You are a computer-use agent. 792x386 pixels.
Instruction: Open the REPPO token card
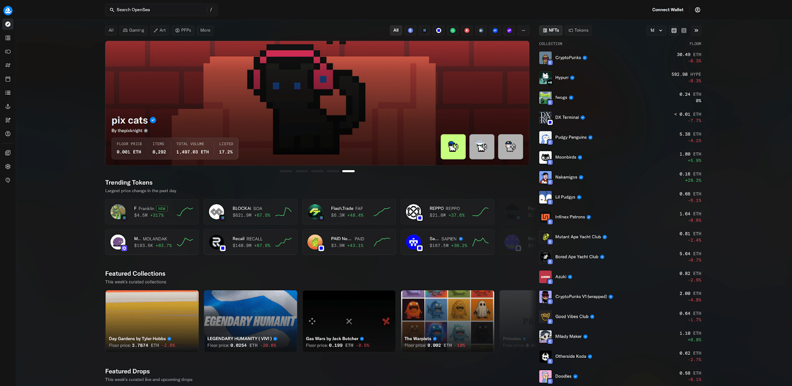click(447, 212)
